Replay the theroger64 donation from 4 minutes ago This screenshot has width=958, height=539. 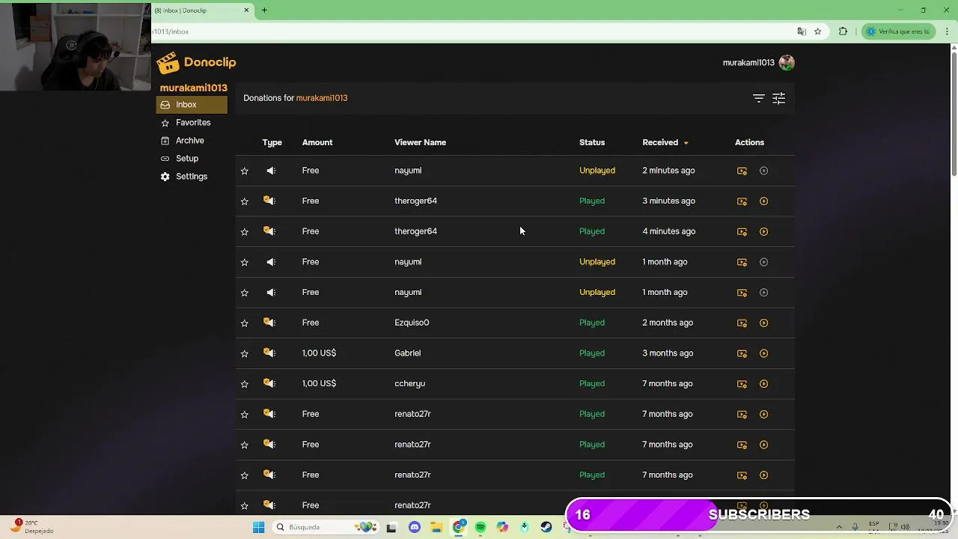pos(763,231)
